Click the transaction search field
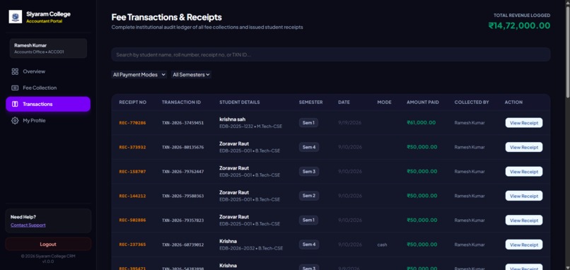The width and height of the screenshot is (570, 270). point(331,55)
